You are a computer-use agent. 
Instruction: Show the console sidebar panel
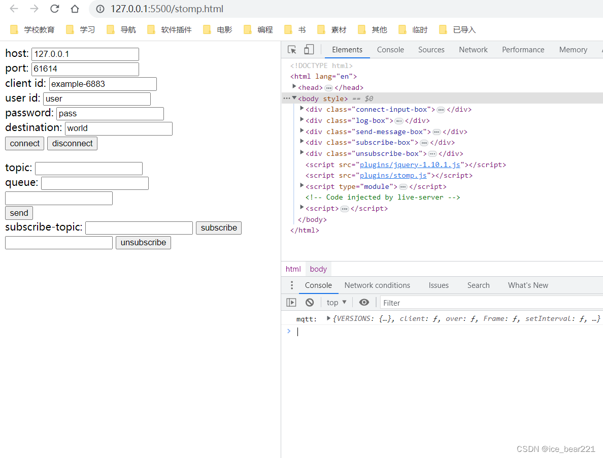click(291, 302)
